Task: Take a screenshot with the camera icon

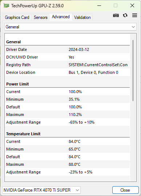Action: (x=116, y=15)
